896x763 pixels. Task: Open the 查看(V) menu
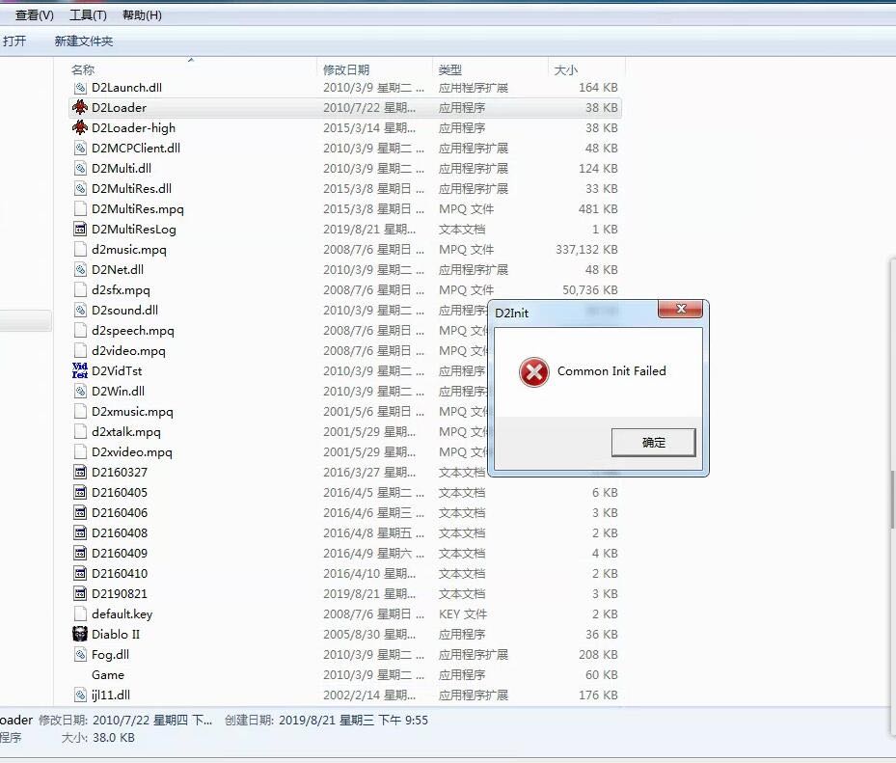tap(35, 15)
